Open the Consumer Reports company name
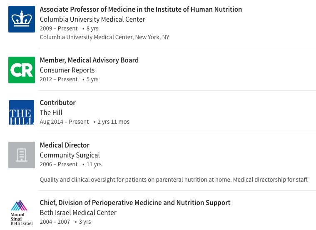The image size is (316, 230). pos(67,70)
